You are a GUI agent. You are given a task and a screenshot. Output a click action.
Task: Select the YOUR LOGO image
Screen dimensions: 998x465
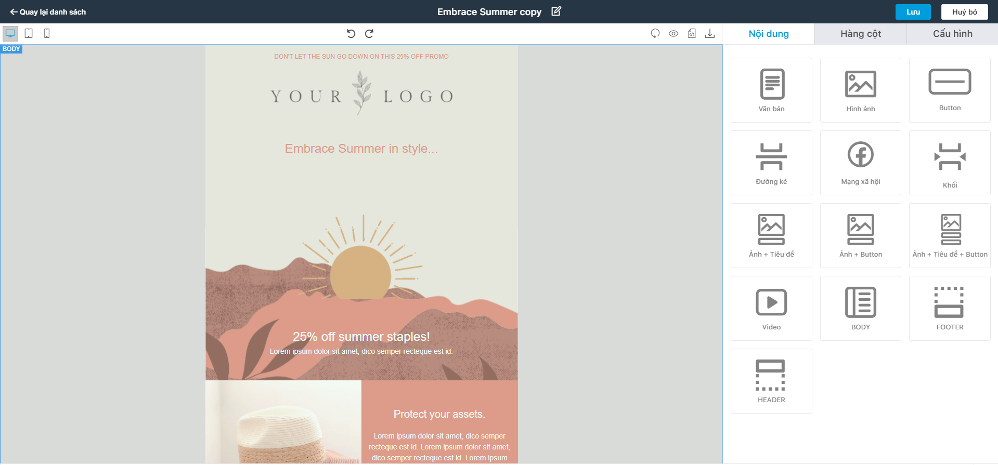tap(361, 94)
